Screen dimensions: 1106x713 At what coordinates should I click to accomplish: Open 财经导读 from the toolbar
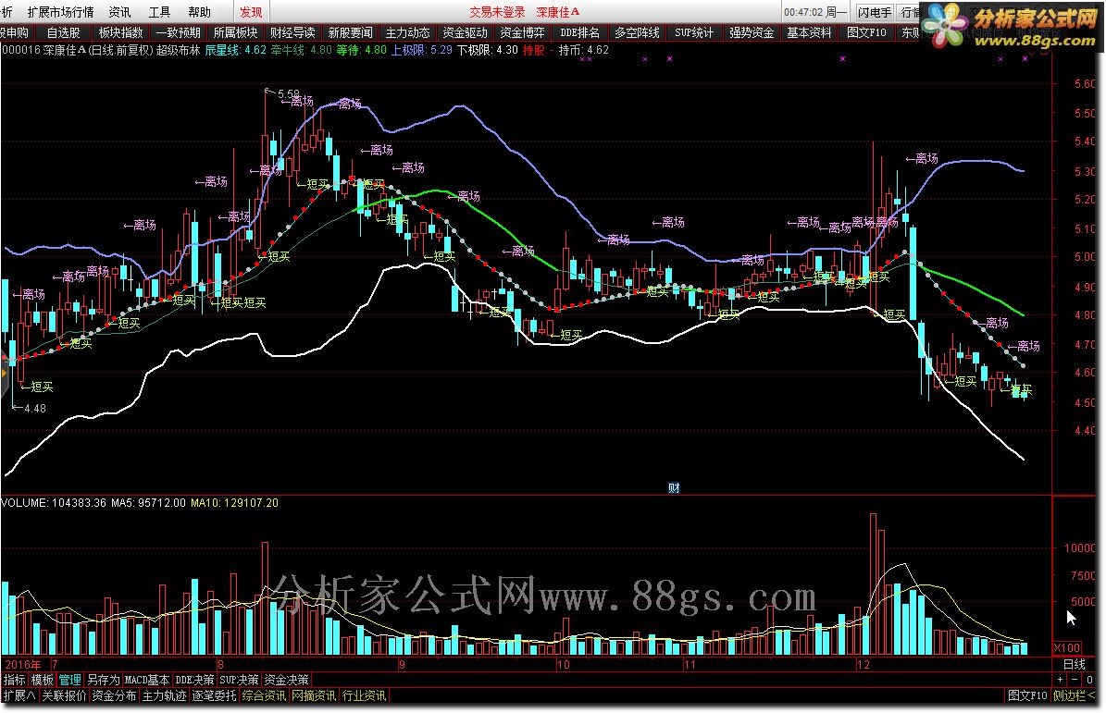pos(292,32)
